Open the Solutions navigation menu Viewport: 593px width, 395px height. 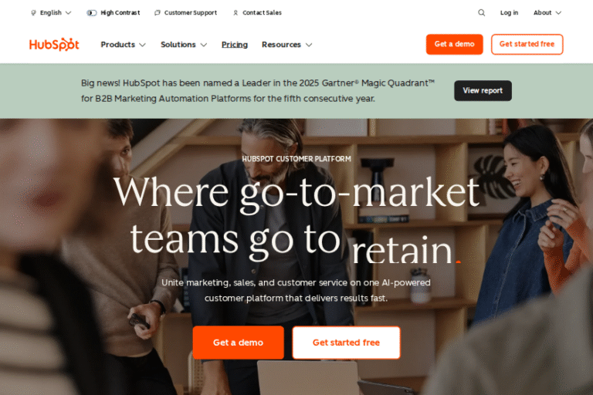tap(184, 45)
